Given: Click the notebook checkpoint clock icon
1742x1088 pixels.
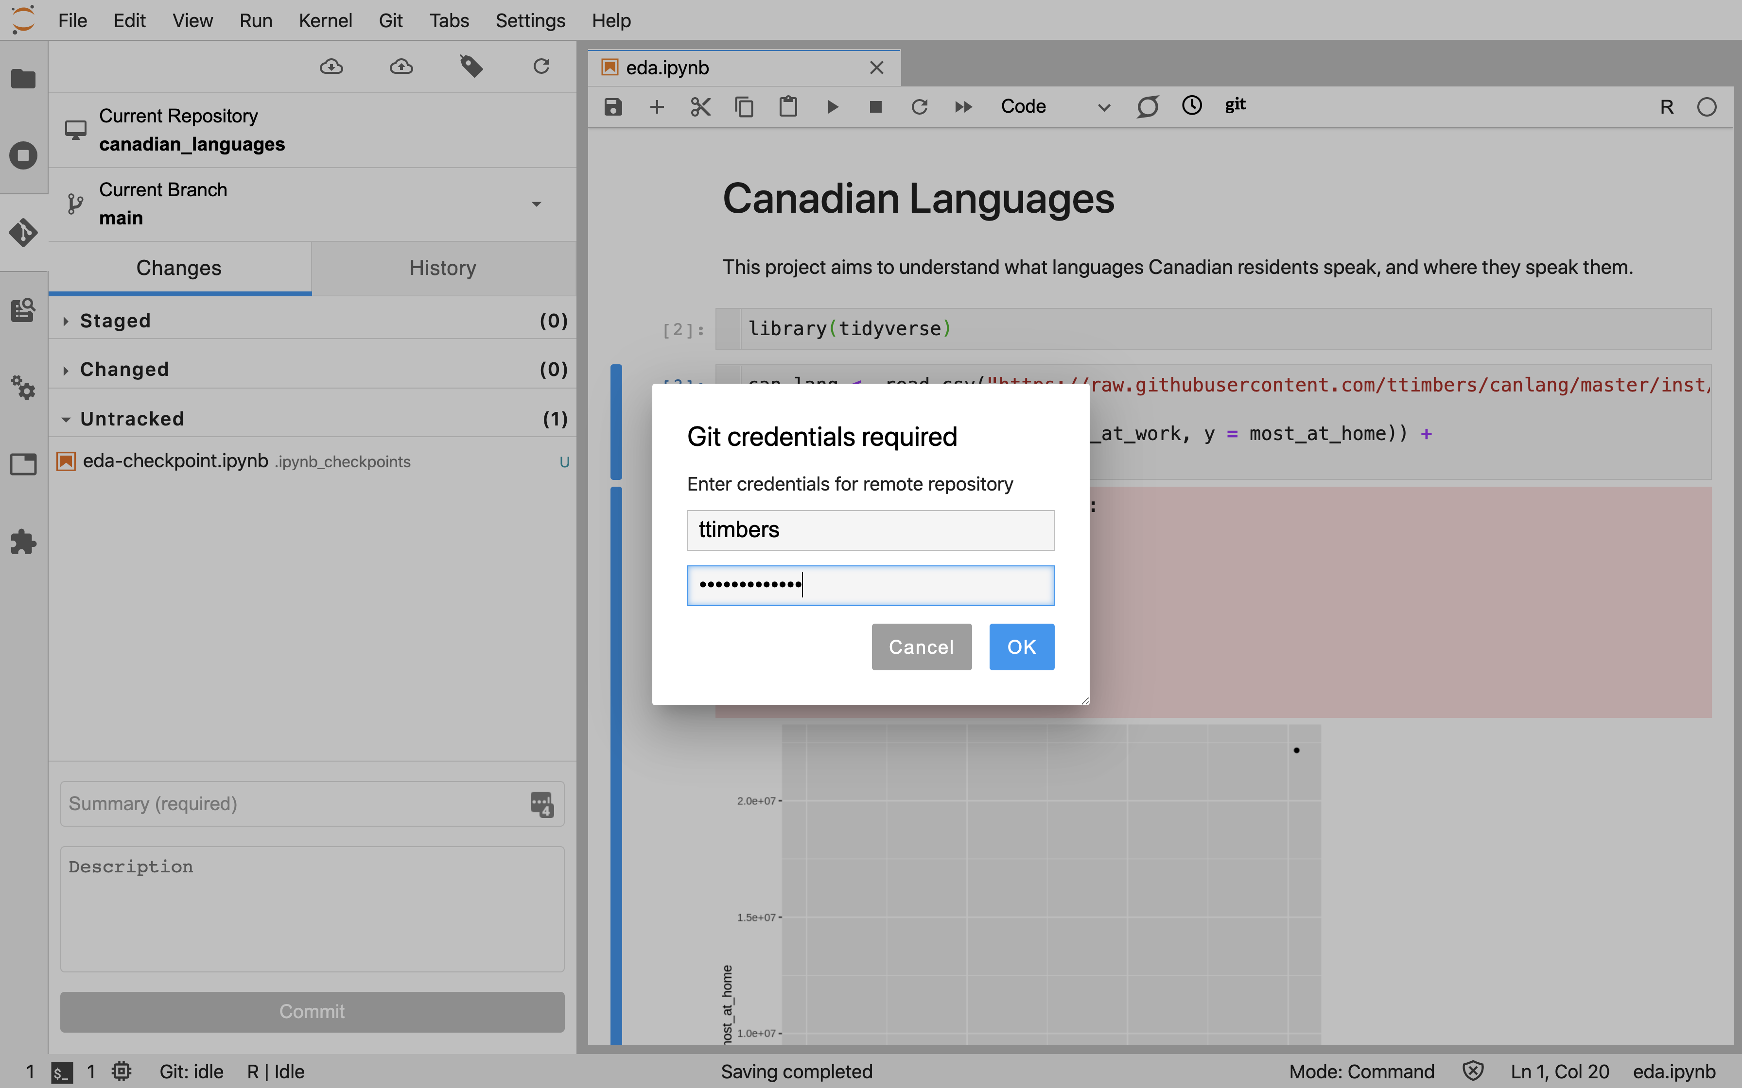Looking at the screenshot, I should [x=1192, y=106].
